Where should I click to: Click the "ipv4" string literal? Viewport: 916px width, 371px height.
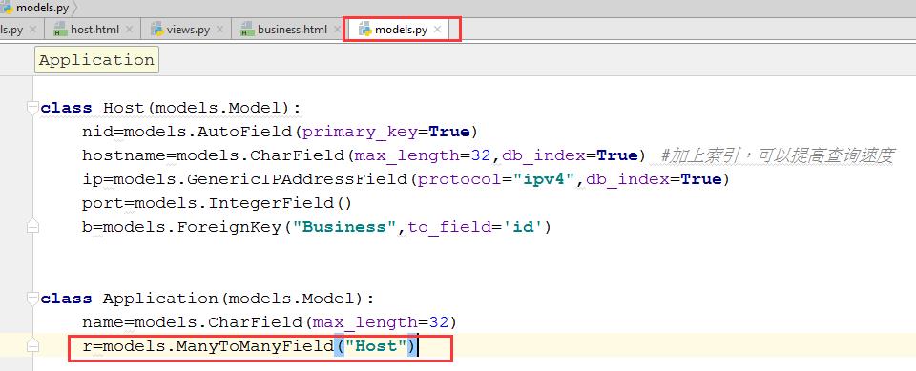pos(543,179)
